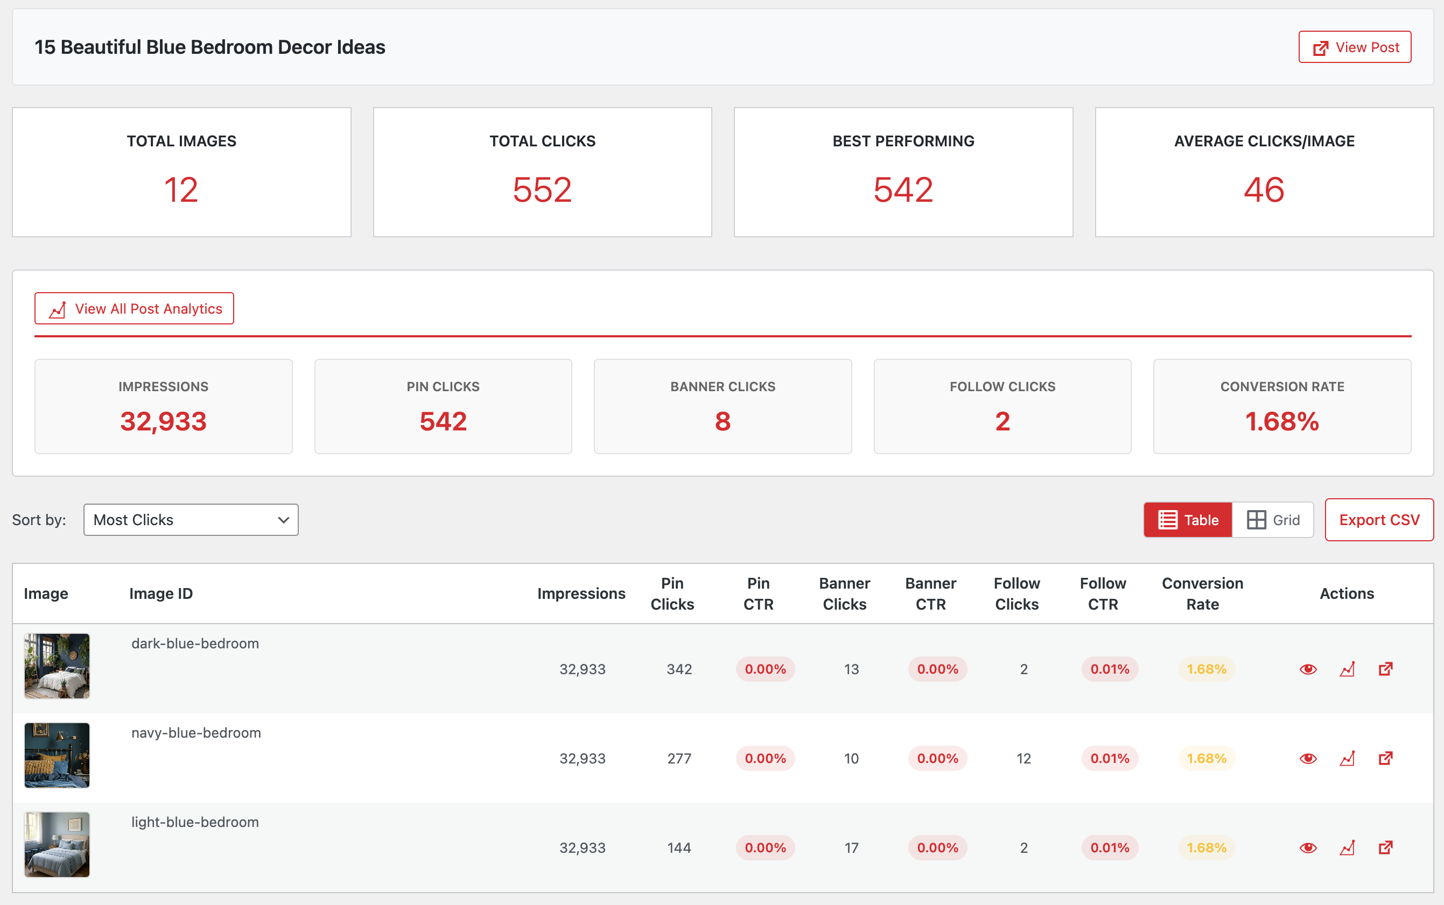
Task: Open the Sort by Most Clicks dropdown
Action: [x=191, y=520]
